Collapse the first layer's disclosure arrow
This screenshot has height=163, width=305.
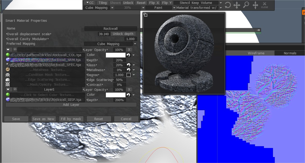(x=9, y=49)
